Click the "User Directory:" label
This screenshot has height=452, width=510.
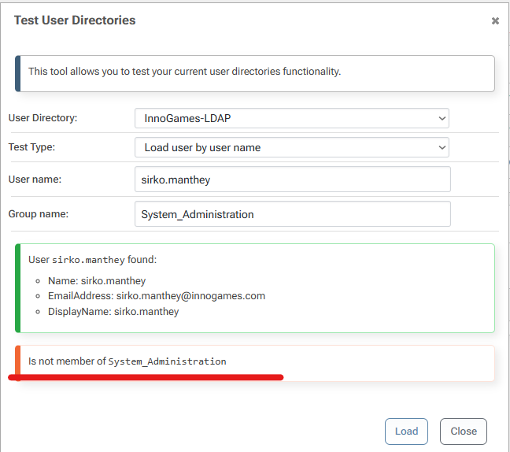click(x=42, y=118)
